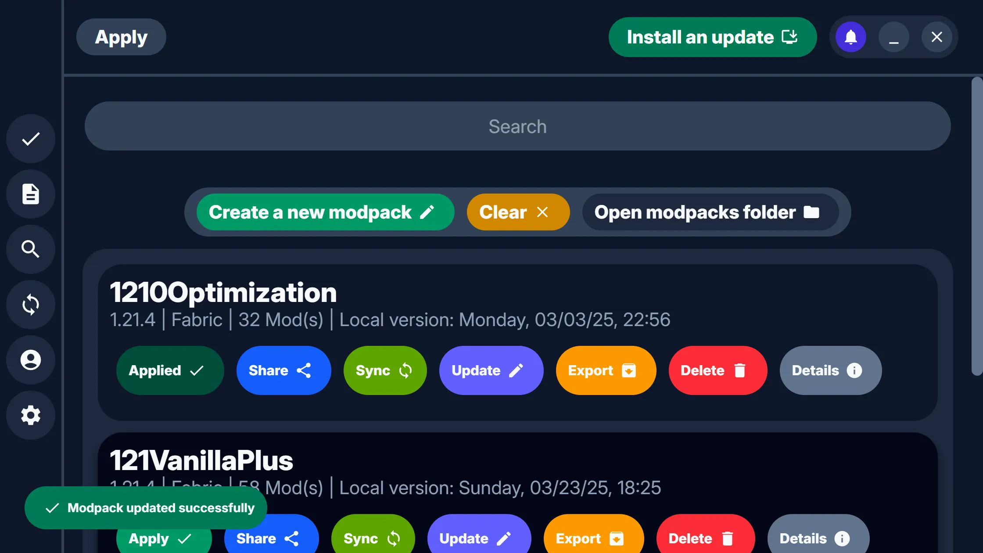The width and height of the screenshot is (983, 553).
Task: Click in the Search field
Action: pyautogui.click(x=517, y=126)
